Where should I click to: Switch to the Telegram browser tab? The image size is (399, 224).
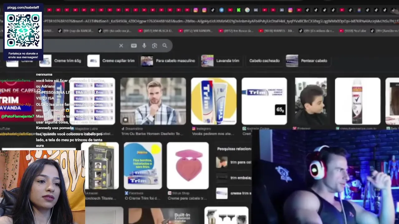coord(221,10)
